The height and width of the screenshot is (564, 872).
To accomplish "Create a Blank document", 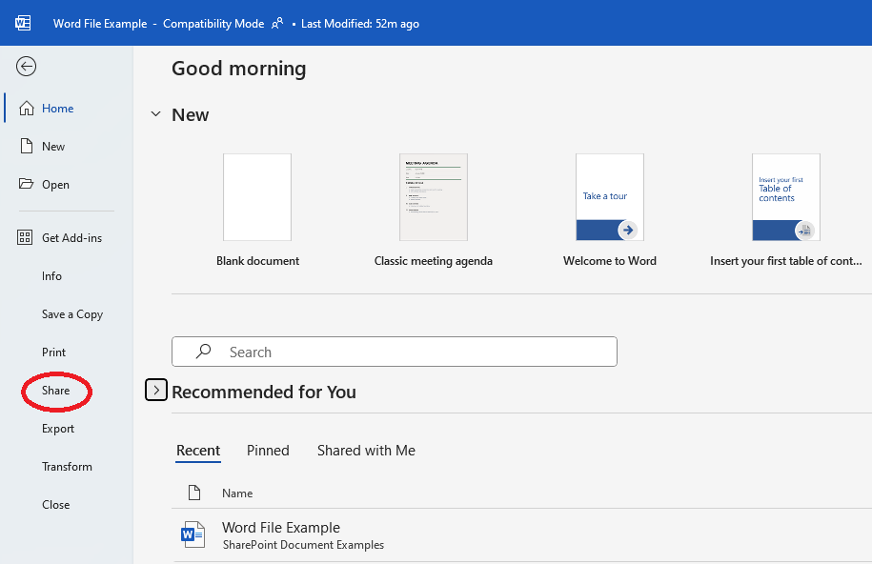I will pos(257,197).
